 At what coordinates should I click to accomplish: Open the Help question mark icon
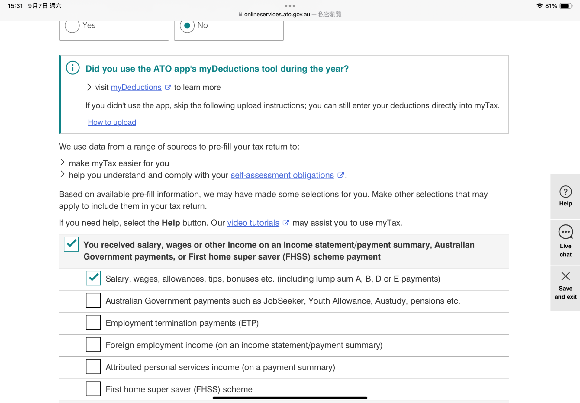point(565,192)
